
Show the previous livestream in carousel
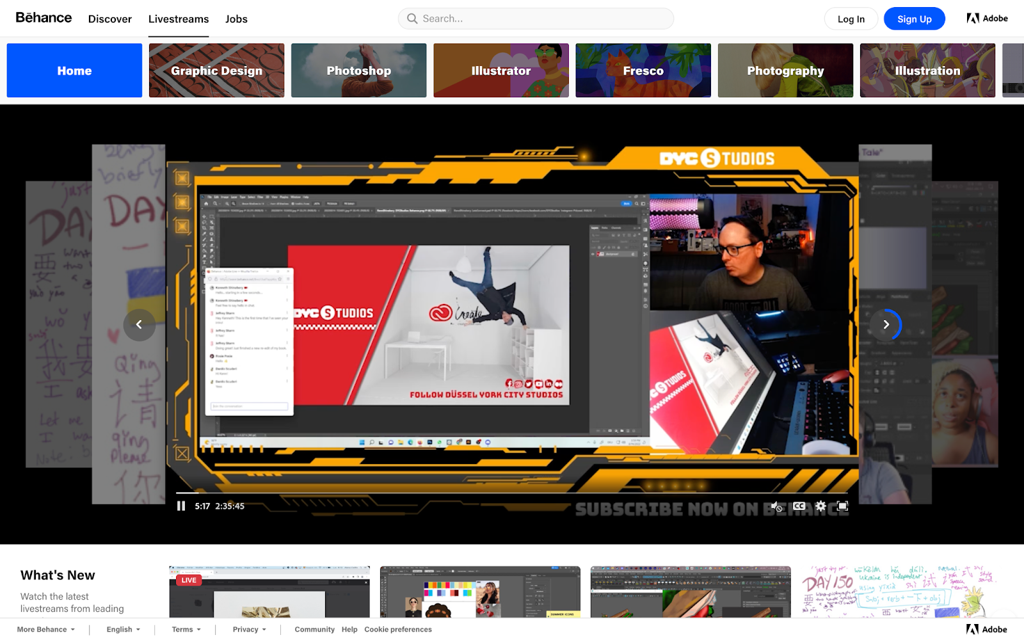click(139, 324)
